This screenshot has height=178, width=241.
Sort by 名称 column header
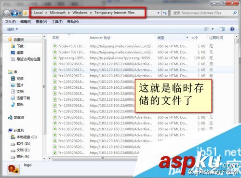point(55,38)
